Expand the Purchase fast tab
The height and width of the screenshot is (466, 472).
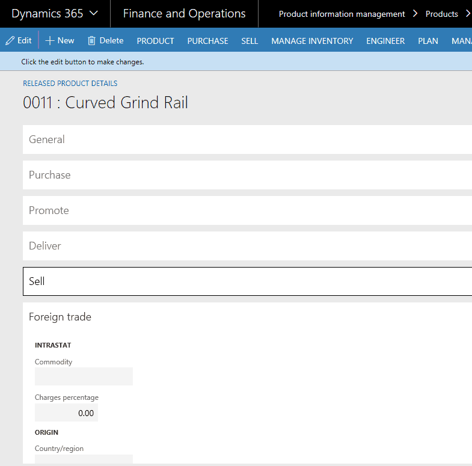247,175
